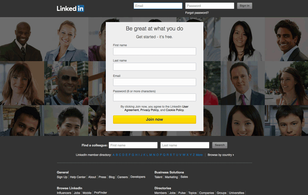Screen dimensions: 308x195
Task: Open the directory More link
Action: [199, 155]
